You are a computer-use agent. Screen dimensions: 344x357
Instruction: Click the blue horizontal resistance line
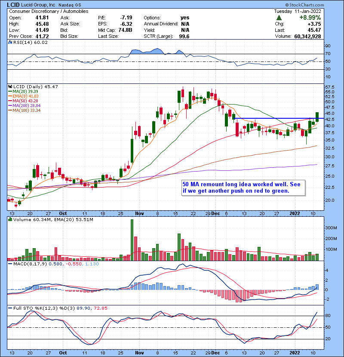(279, 118)
